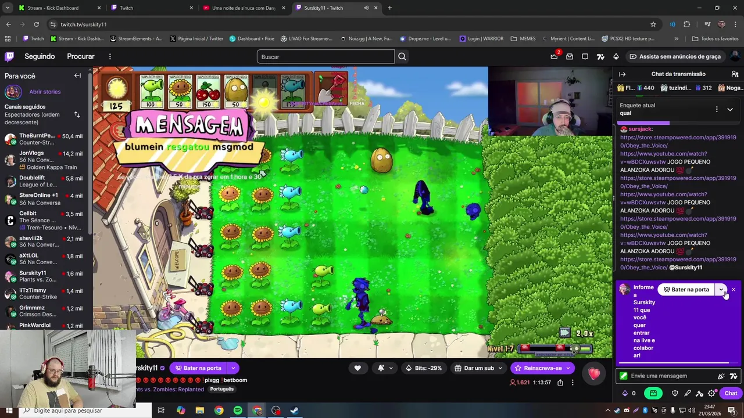
Task: Open Dar um sub dropdown arrow
Action: [500, 368]
